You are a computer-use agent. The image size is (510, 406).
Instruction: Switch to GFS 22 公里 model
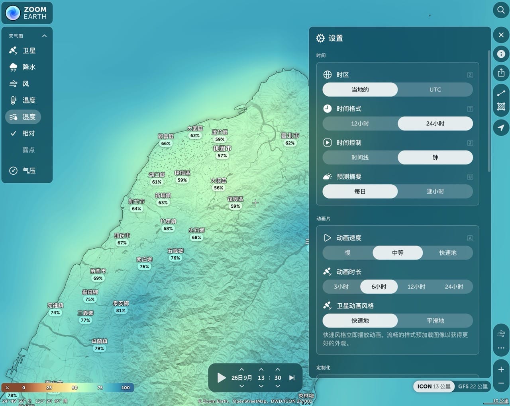473,386
